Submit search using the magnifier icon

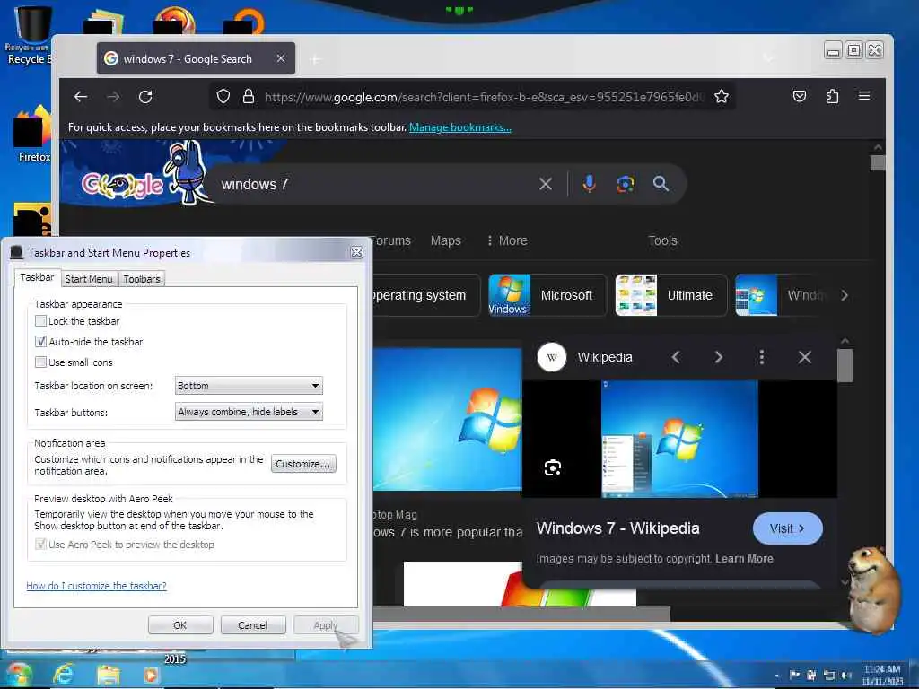tap(661, 183)
